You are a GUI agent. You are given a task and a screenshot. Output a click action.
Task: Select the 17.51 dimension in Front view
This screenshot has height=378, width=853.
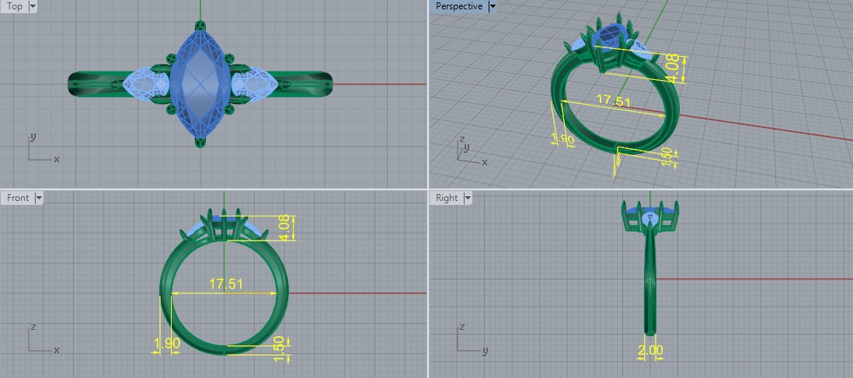point(226,283)
